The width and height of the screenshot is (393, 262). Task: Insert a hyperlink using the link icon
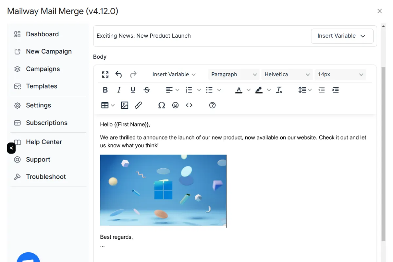coord(138,105)
